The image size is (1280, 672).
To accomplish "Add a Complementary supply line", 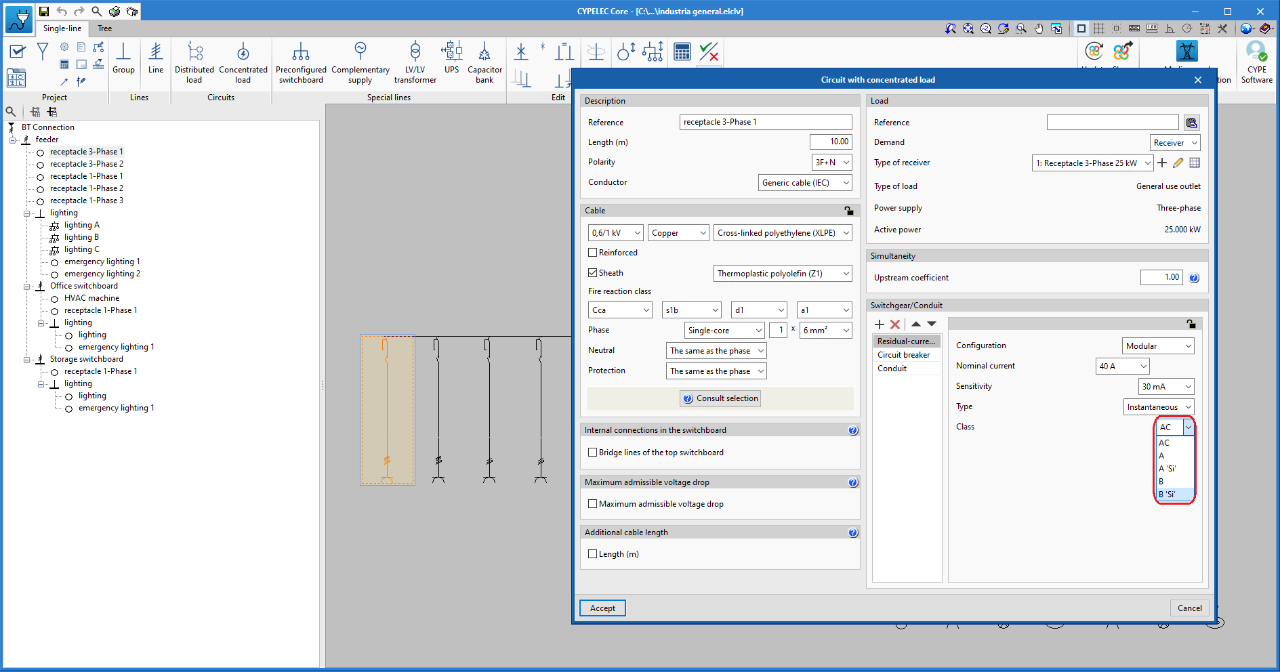I will click(360, 62).
